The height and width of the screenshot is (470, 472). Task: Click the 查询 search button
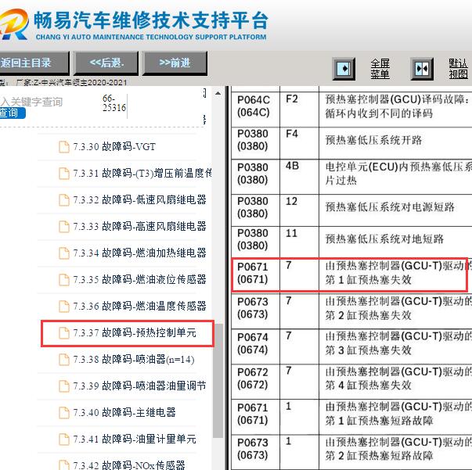coord(12,113)
